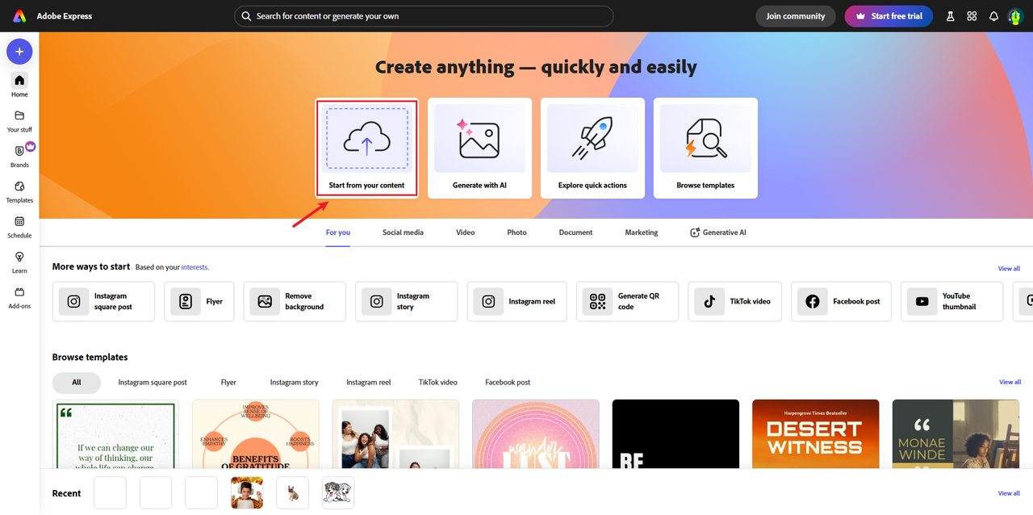Open the Desert Witness template thumbnail

[x=815, y=433]
